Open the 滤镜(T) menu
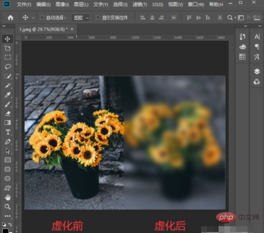This screenshot has height=233, width=264. coord(140,4)
